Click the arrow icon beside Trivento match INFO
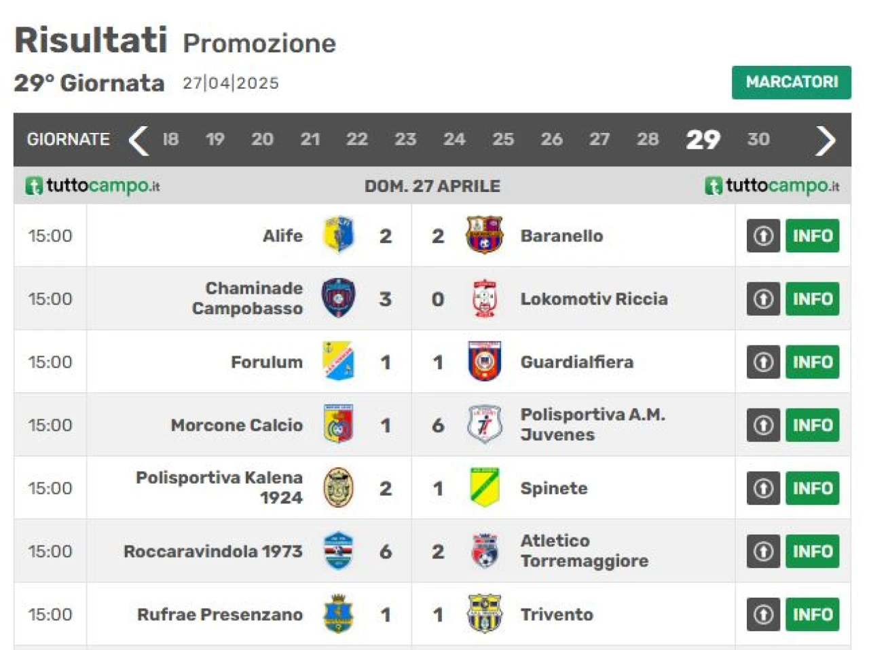 tap(763, 614)
